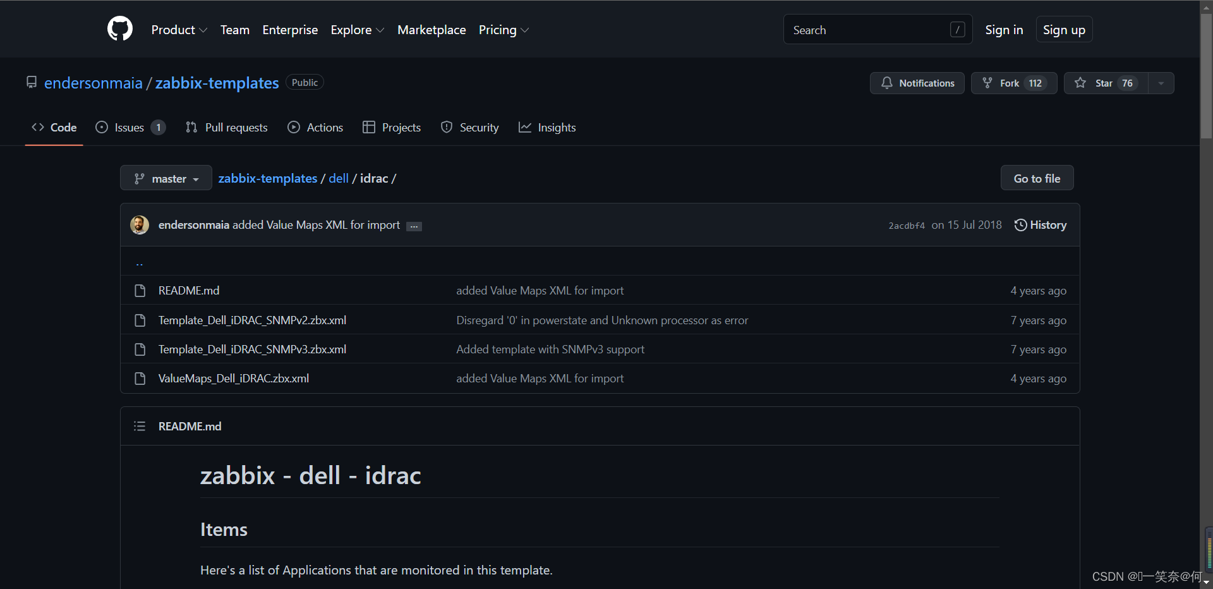Go to zabbix-templates breadcrumb root
Image resolution: width=1213 pixels, height=589 pixels.
(x=268, y=178)
